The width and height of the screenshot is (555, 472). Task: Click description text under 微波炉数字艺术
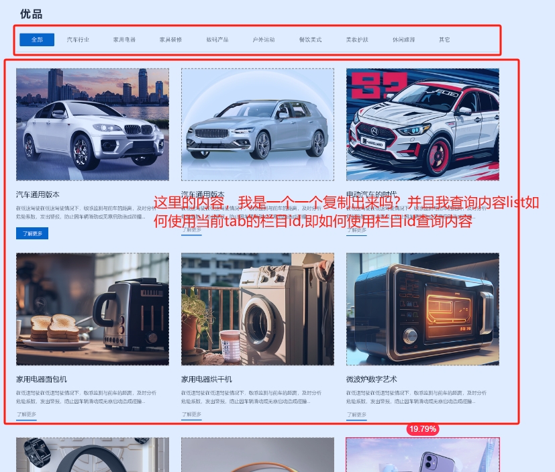[x=416, y=397]
